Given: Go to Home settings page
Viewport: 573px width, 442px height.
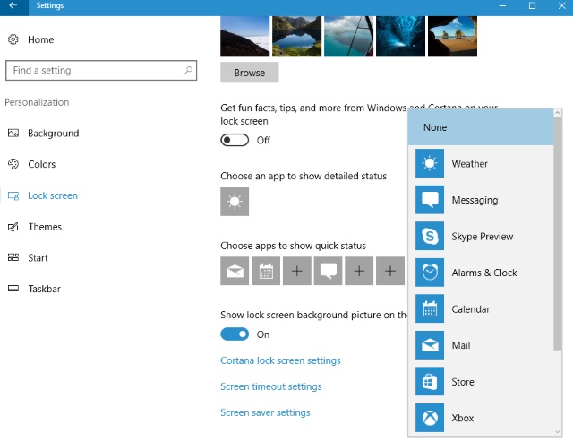Looking at the screenshot, I should tap(41, 39).
